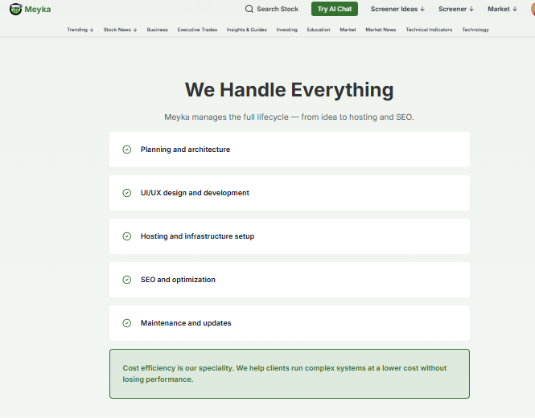Click the SEO and optimization check icon
This screenshot has height=418, width=535.
click(x=126, y=280)
